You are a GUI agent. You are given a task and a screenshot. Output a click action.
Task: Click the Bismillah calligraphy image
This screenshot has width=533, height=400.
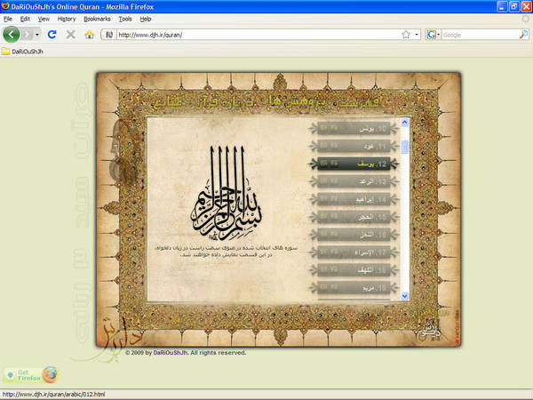point(227,193)
